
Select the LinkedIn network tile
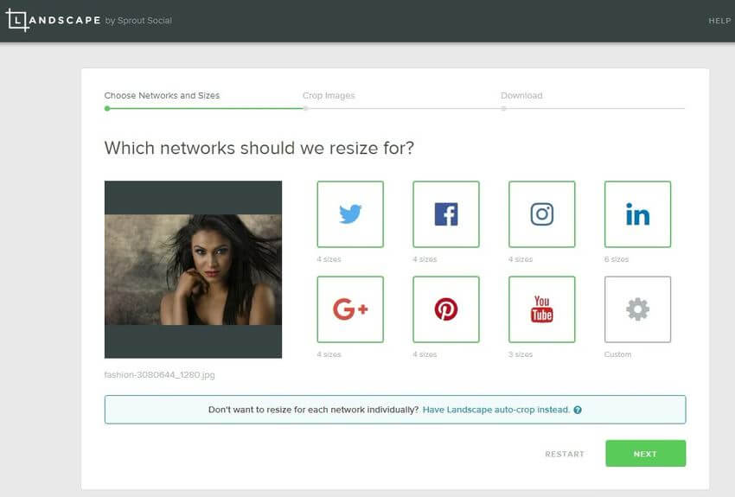coord(637,214)
